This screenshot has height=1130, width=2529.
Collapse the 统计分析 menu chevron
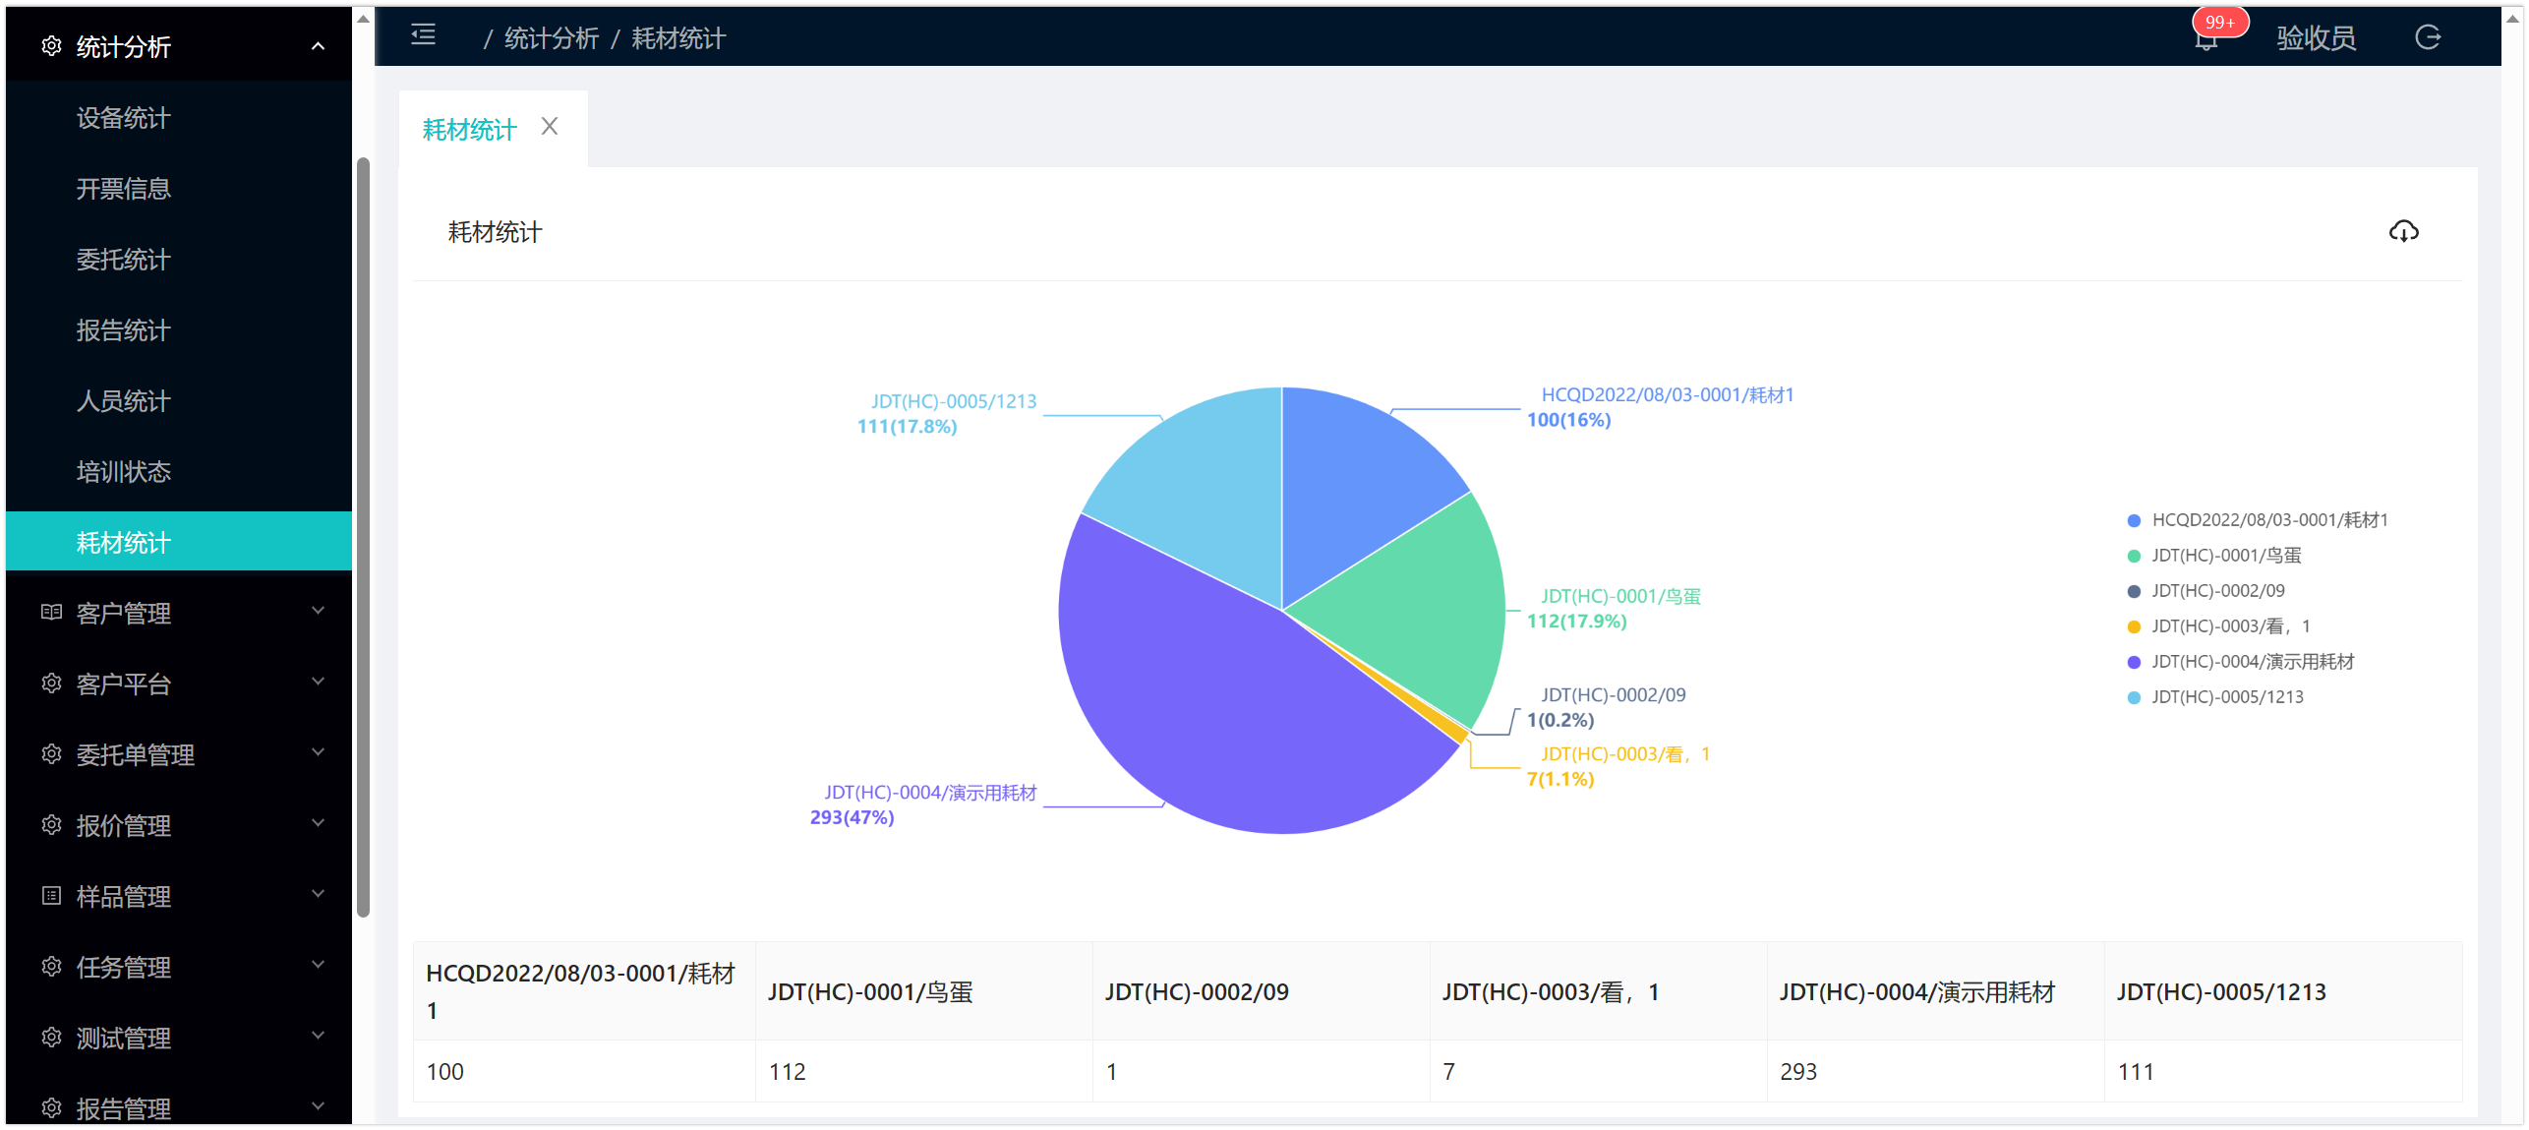click(x=318, y=46)
